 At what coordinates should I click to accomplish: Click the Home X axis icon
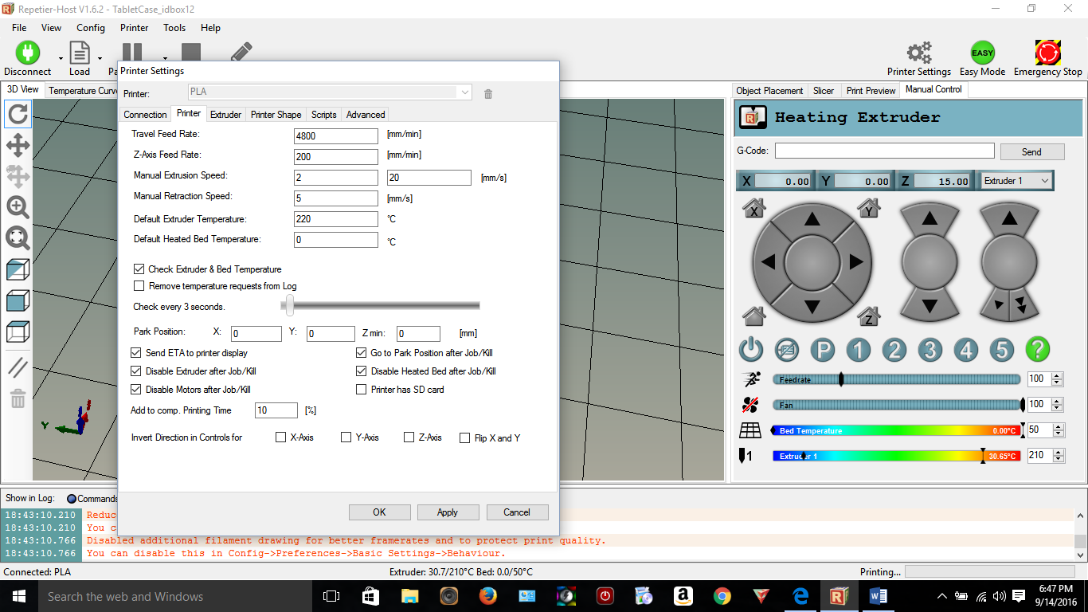coord(753,209)
